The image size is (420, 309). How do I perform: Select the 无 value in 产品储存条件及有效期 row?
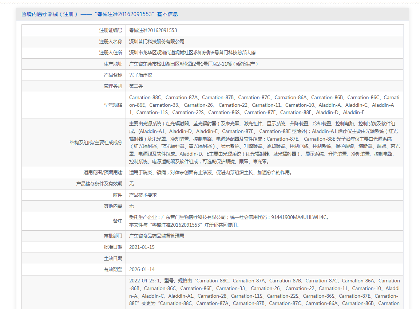tap(131, 184)
